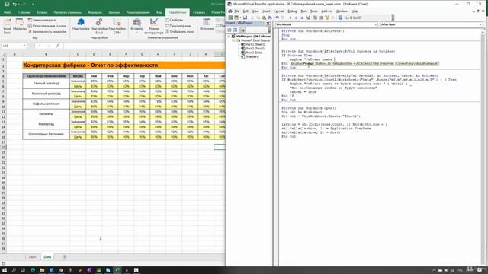Collapse Microsoft Excel Objects folder
The width and height of the screenshot is (488, 274).
[x=233, y=40]
